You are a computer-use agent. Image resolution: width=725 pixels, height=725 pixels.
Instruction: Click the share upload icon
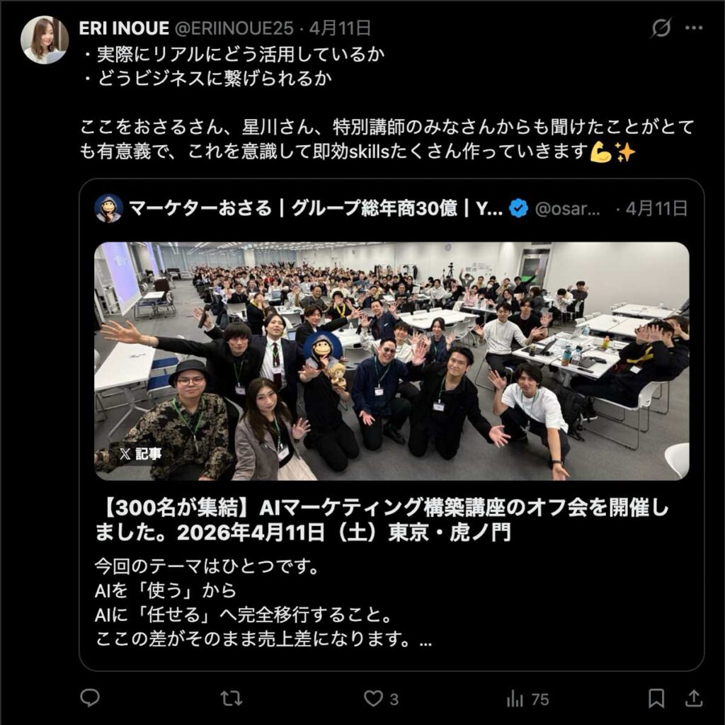click(694, 699)
